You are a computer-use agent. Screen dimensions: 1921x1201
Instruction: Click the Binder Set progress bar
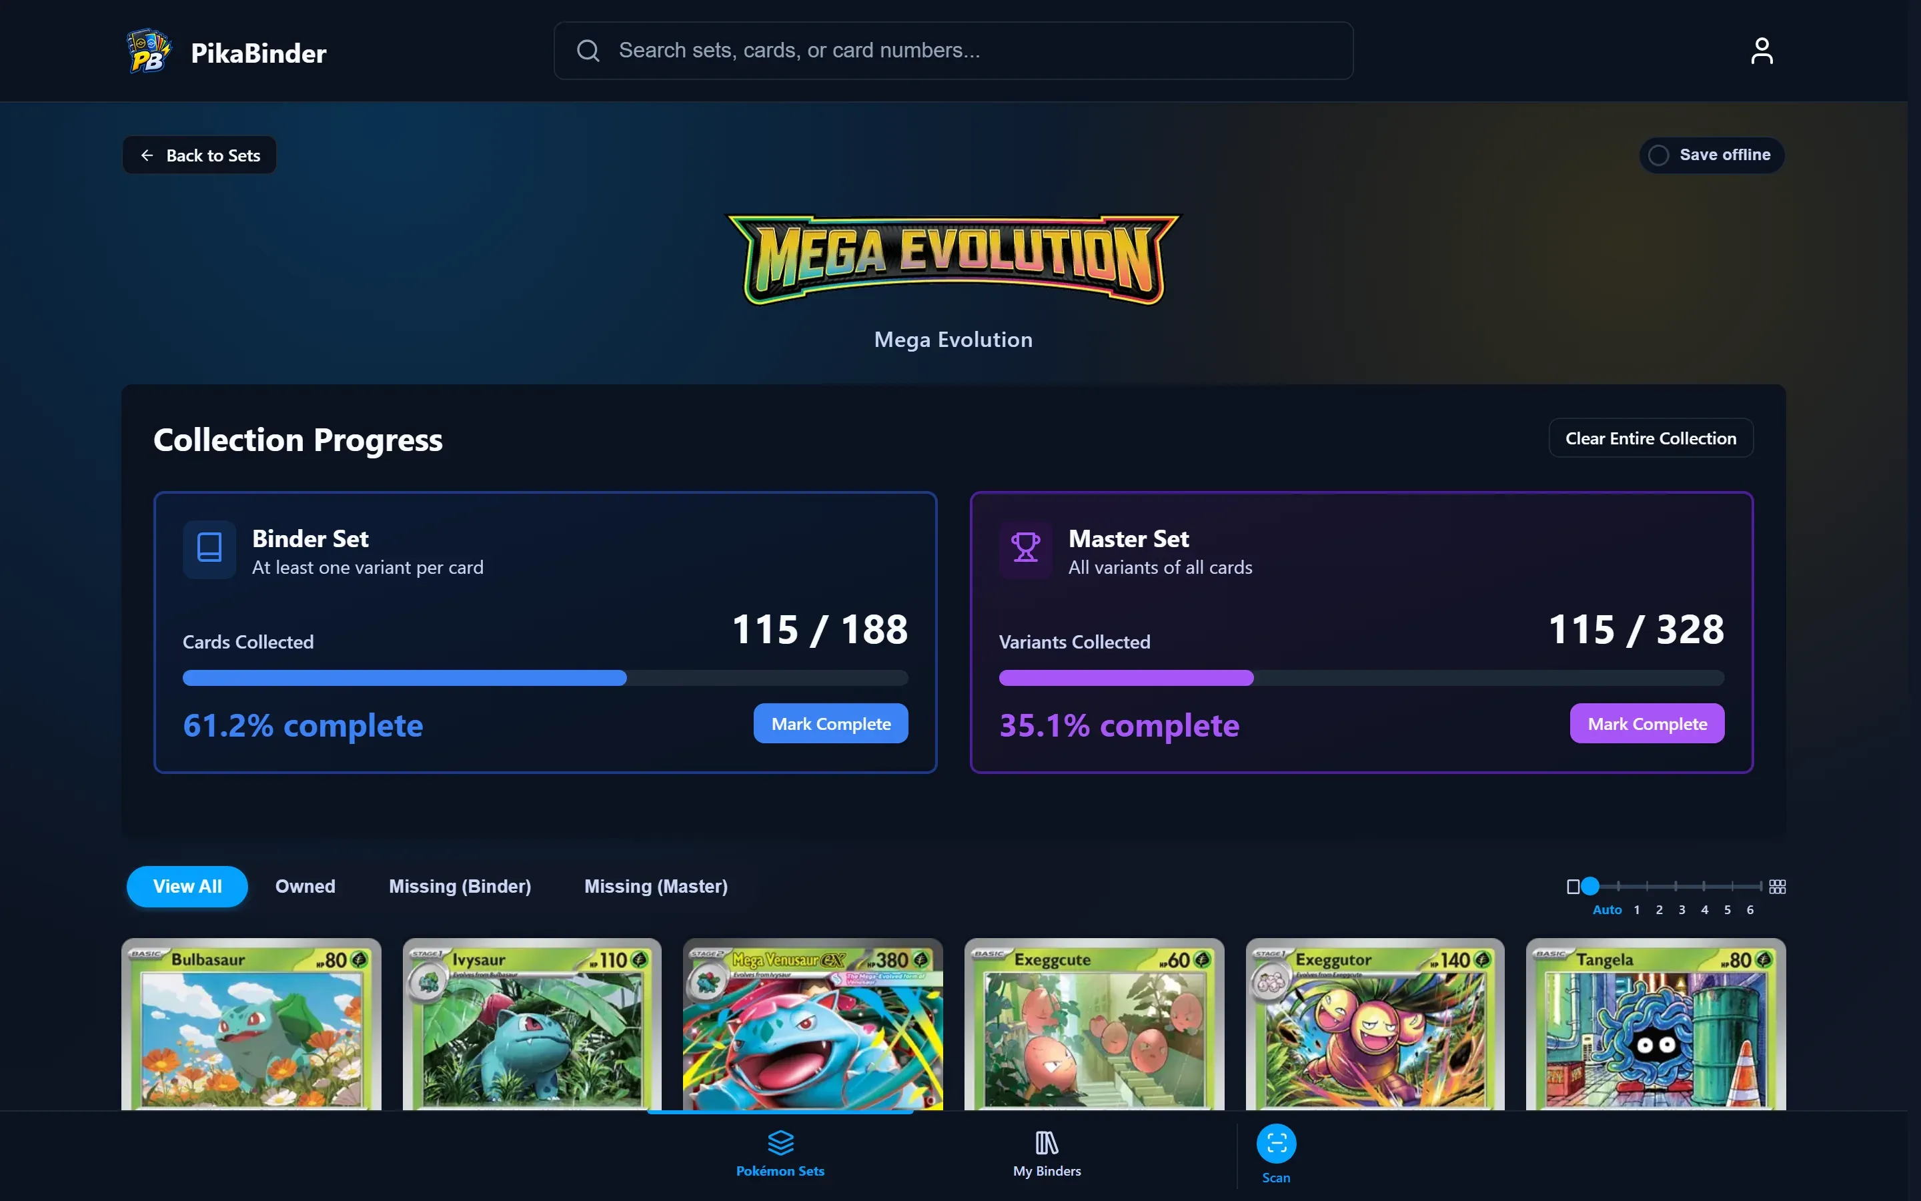tap(546, 677)
